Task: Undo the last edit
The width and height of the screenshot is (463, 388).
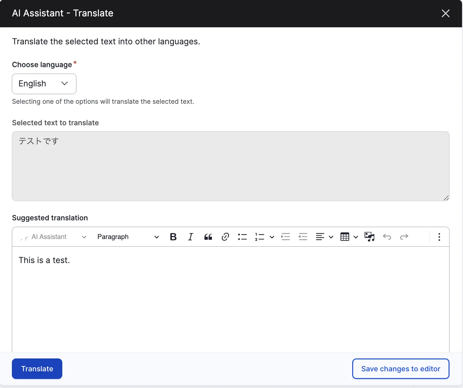Action: click(x=387, y=237)
